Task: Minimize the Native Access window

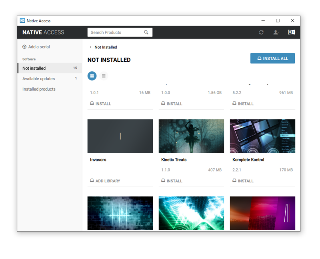Action: click(263, 21)
